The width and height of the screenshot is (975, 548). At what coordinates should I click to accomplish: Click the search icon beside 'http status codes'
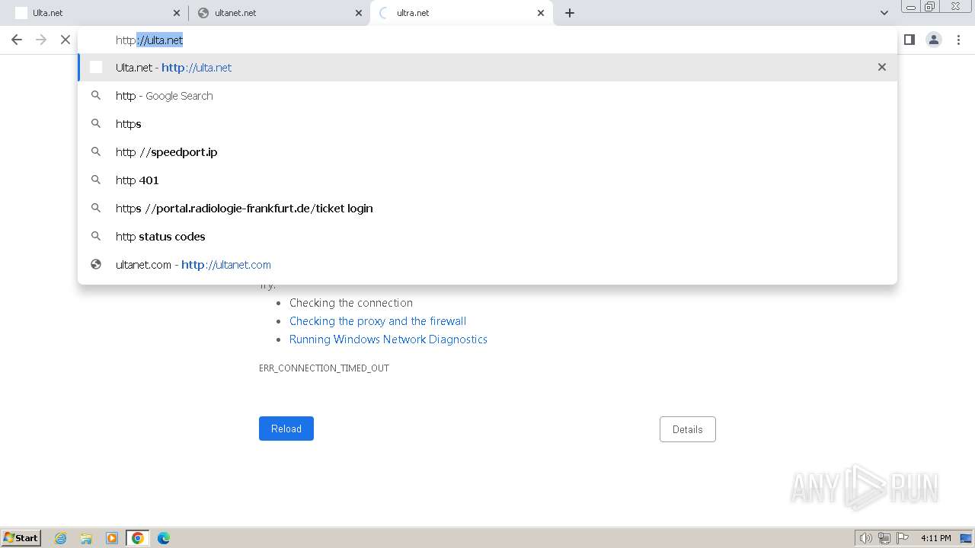(96, 236)
